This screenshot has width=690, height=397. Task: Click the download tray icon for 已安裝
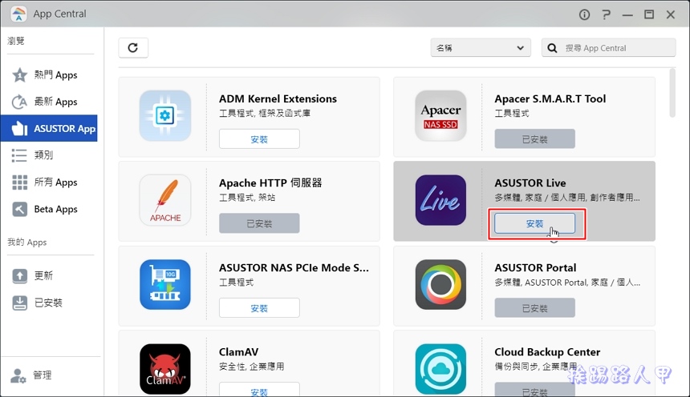point(19,303)
